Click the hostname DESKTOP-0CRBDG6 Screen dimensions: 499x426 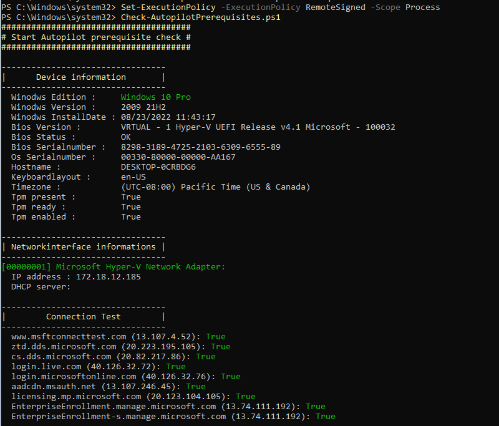tap(158, 167)
